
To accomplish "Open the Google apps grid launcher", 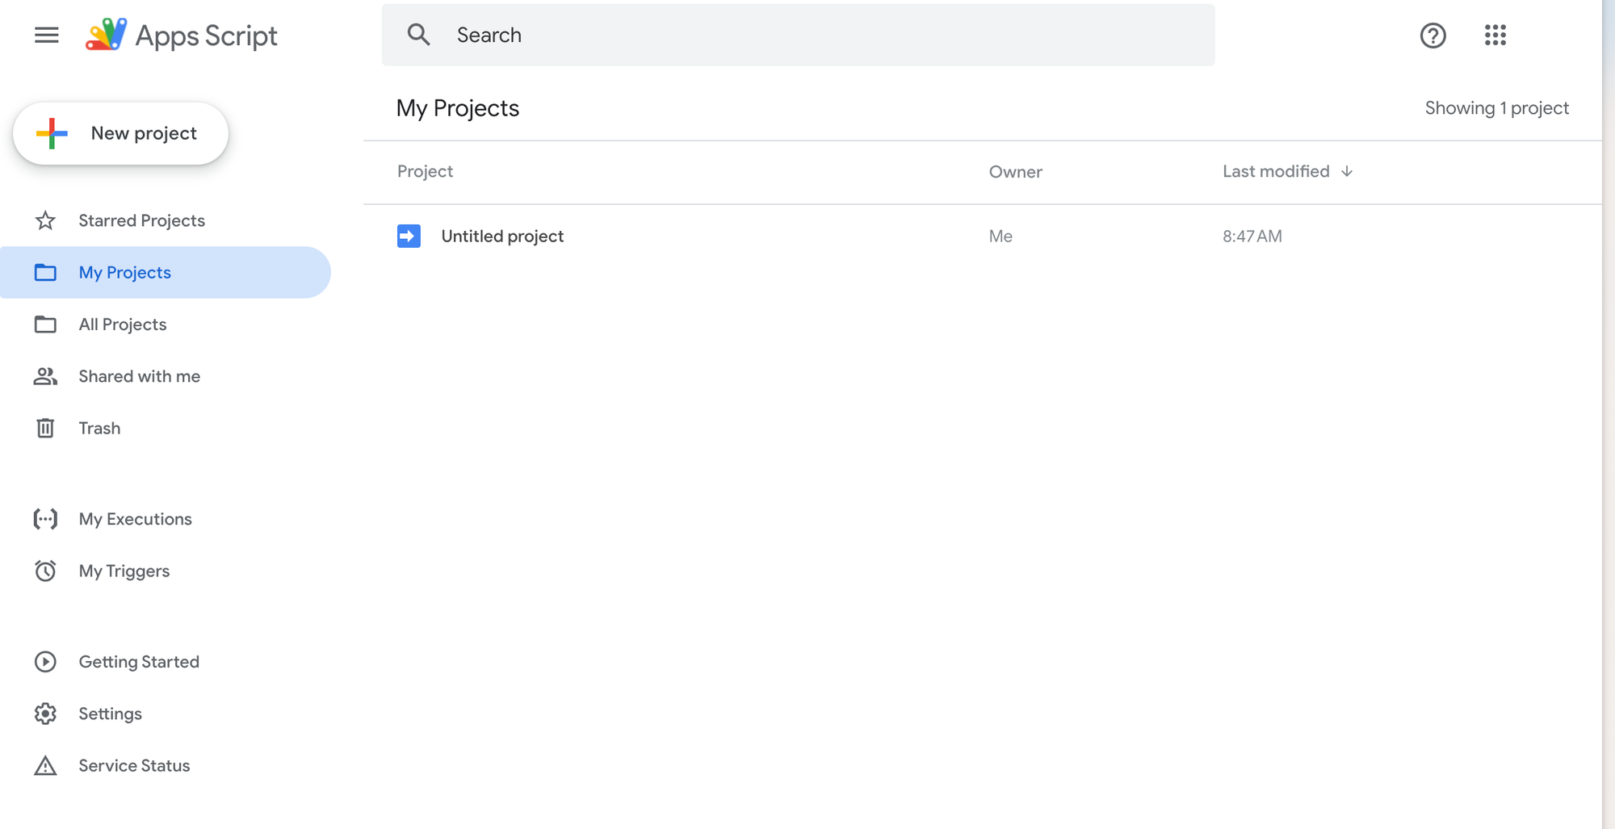I will click(1495, 36).
